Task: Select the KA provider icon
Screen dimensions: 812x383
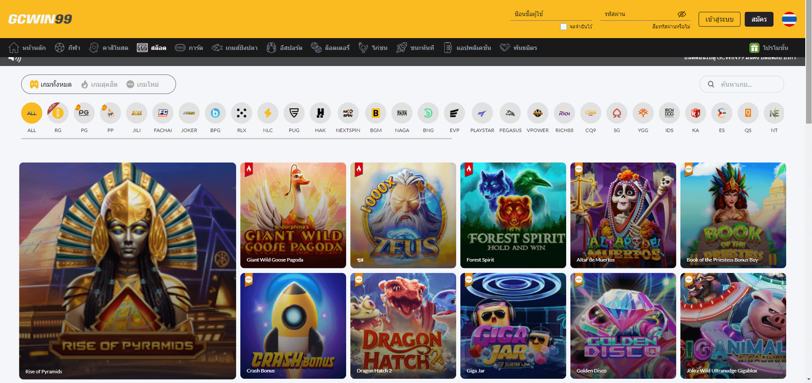Action: (x=696, y=113)
